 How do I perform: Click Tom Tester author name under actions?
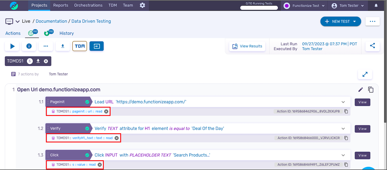tap(58, 74)
